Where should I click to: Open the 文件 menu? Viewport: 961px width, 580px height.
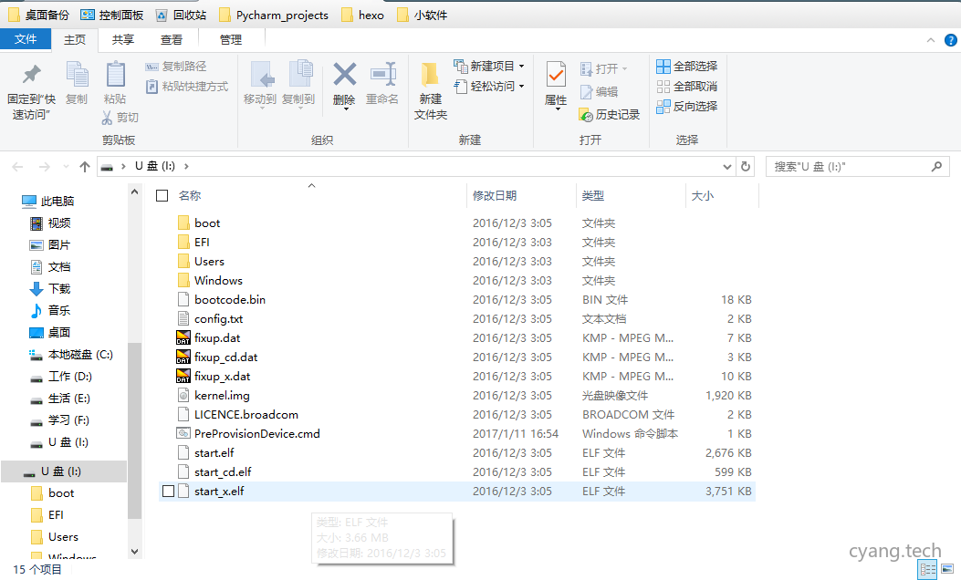click(x=26, y=39)
